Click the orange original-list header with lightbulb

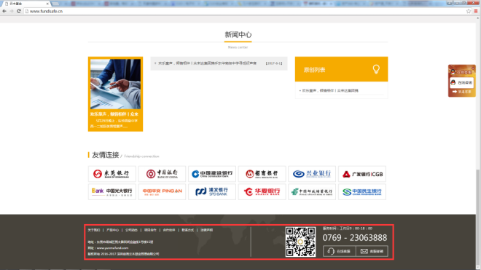click(341, 69)
